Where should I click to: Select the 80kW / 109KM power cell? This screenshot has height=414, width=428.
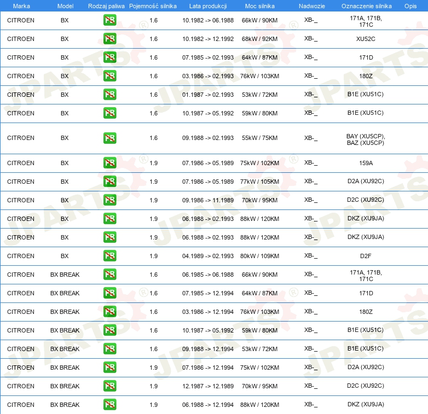[x=259, y=256]
